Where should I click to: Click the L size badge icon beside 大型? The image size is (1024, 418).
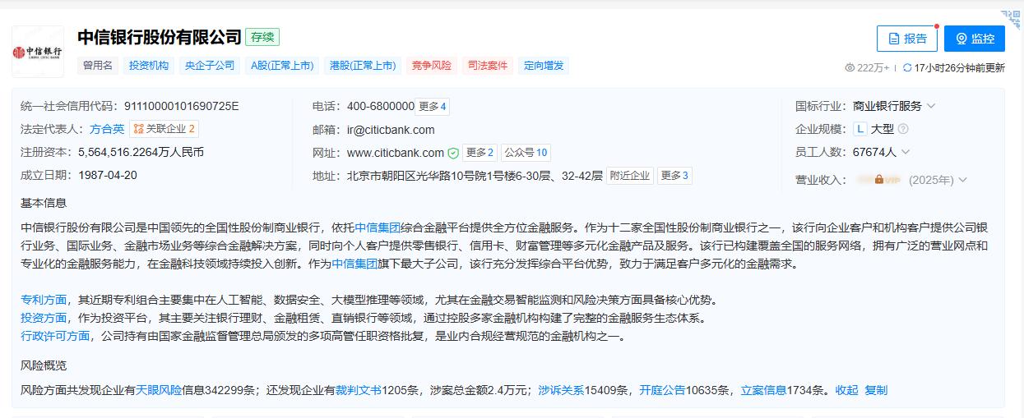coord(860,129)
